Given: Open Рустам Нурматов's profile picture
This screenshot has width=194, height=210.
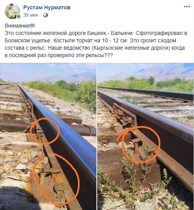Looking at the screenshot, I should pyautogui.click(x=12, y=11).
